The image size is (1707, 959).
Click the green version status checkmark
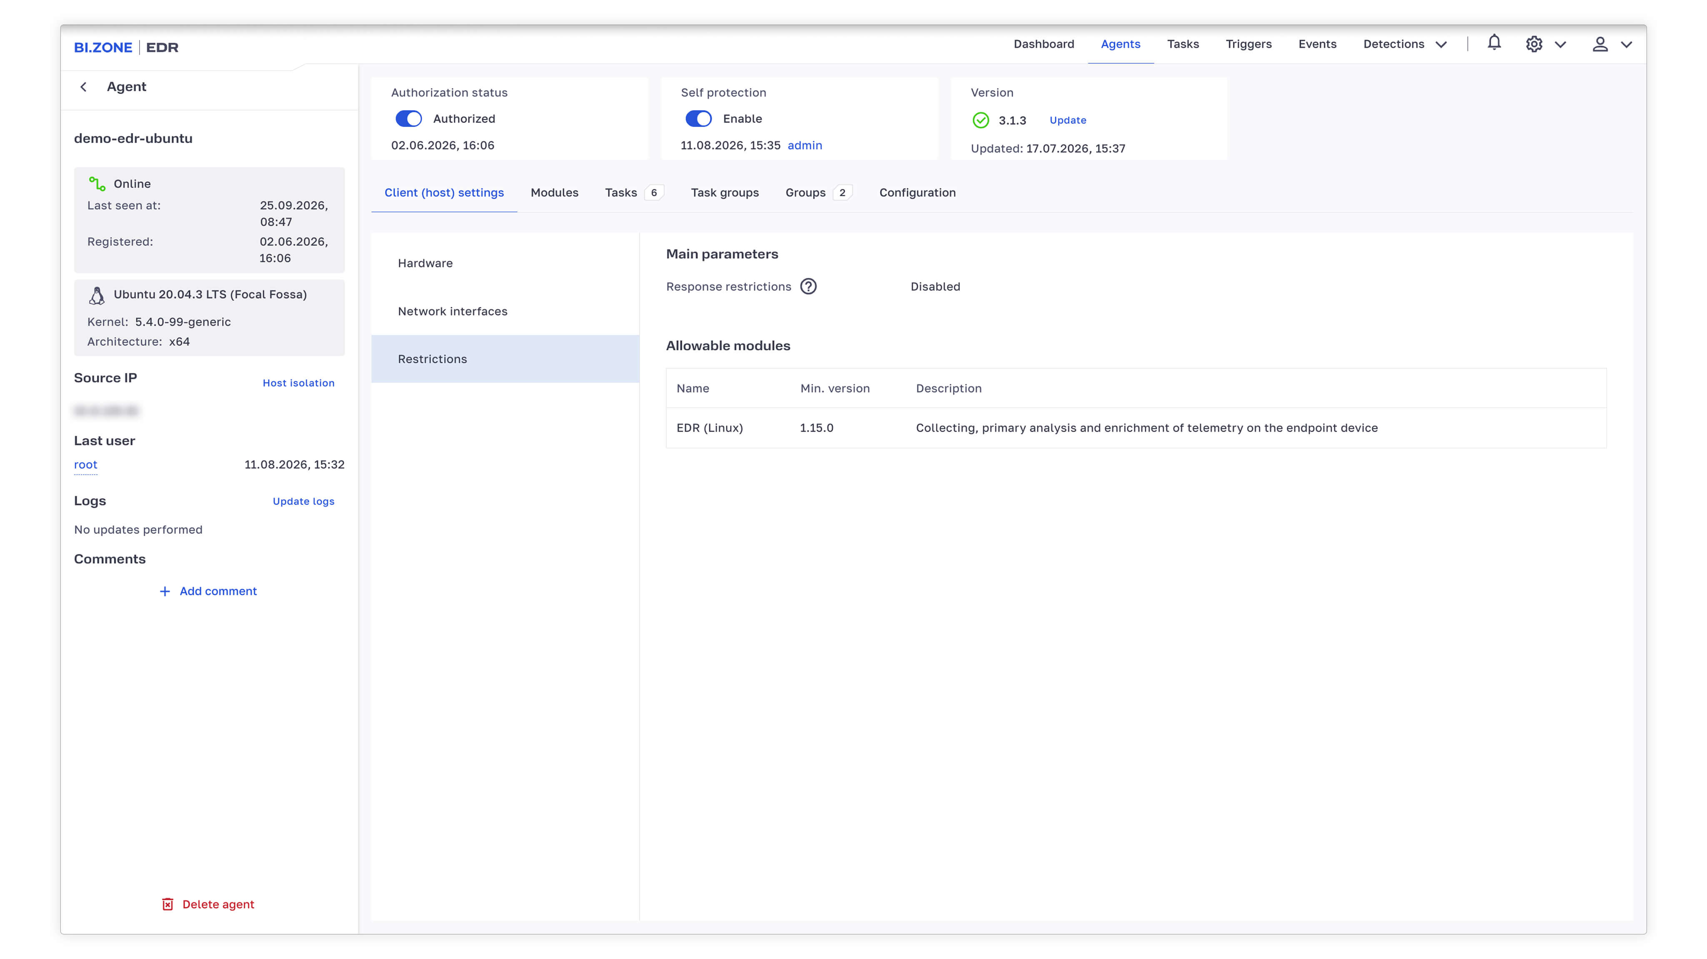coord(981,120)
